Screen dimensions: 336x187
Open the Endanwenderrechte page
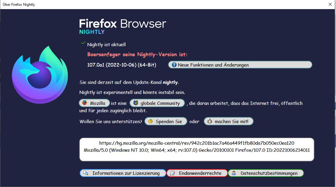pos(197,173)
